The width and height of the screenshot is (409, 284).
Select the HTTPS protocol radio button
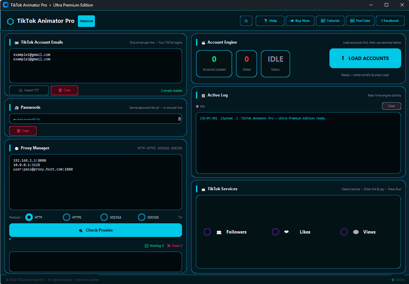pos(67,217)
